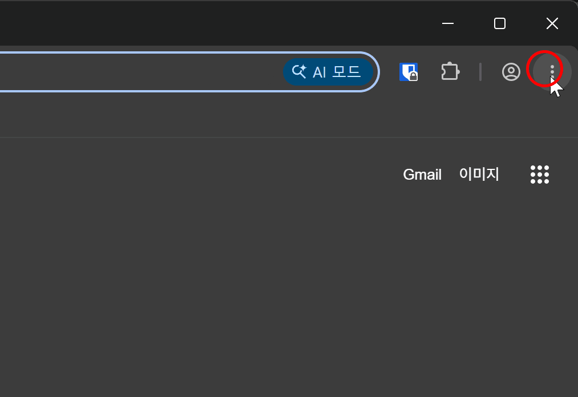Open the Chrome three-dot customize menu
This screenshot has width=578, height=397.
[x=552, y=72]
